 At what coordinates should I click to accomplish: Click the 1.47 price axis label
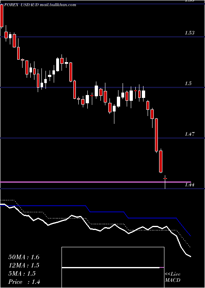tap(189, 134)
